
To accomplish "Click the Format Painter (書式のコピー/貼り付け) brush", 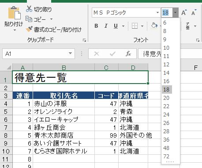I will pyautogui.click(x=29, y=29).
